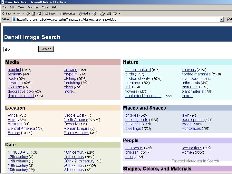
Task: Open the workplaces link
Action: tap(191, 128)
